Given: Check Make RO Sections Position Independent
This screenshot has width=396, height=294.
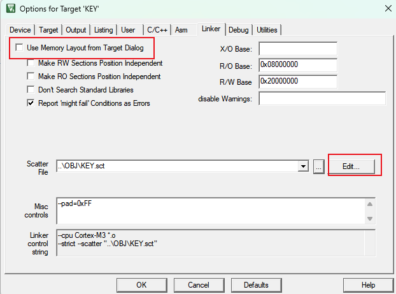Looking at the screenshot, I should click(x=31, y=77).
